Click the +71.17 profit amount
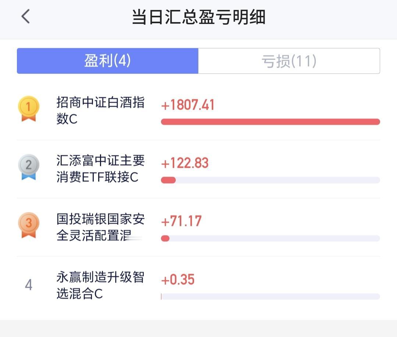The image size is (397, 337). coord(182,221)
